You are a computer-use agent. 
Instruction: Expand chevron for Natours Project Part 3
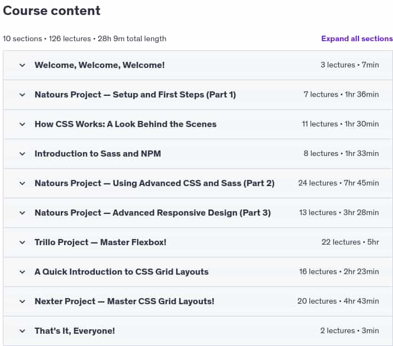point(22,213)
